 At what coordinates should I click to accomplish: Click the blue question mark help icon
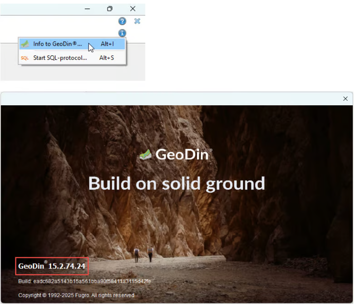(122, 21)
